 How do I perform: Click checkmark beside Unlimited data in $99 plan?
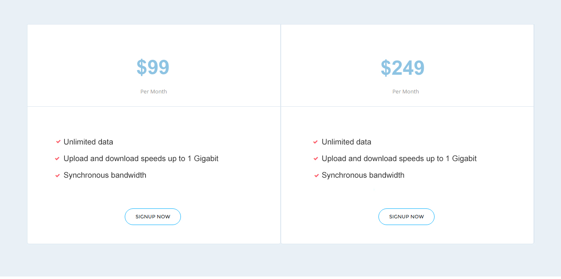pyautogui.click(x=58, y=142)
